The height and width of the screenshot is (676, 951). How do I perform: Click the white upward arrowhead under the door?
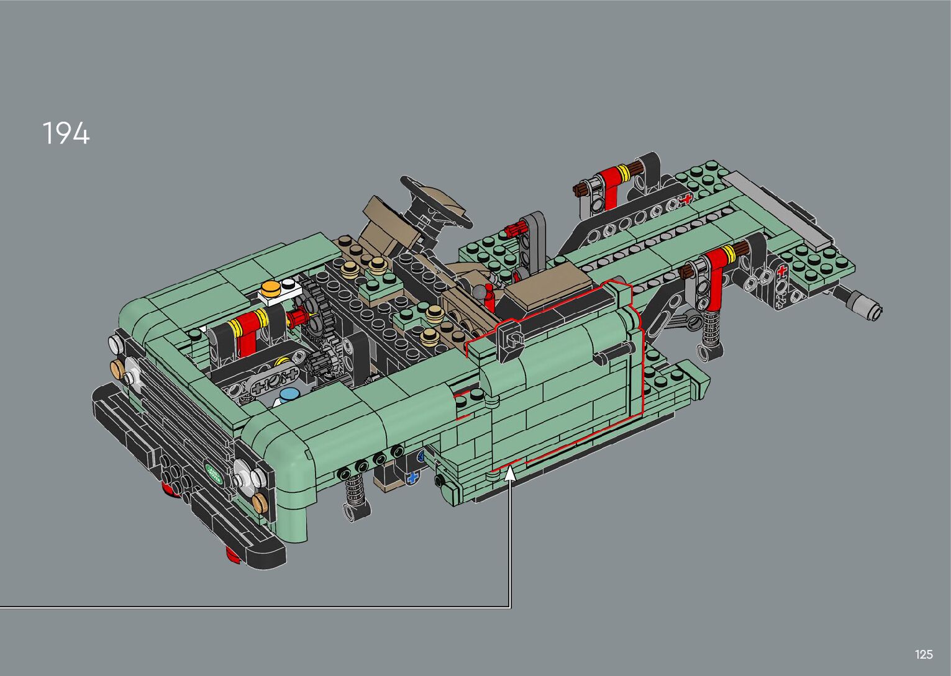[509, 473]
